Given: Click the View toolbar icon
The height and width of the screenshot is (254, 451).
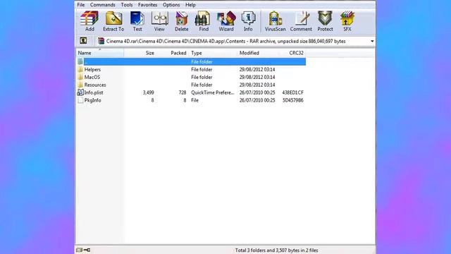Looking at the screenshot, I should 159,21.
